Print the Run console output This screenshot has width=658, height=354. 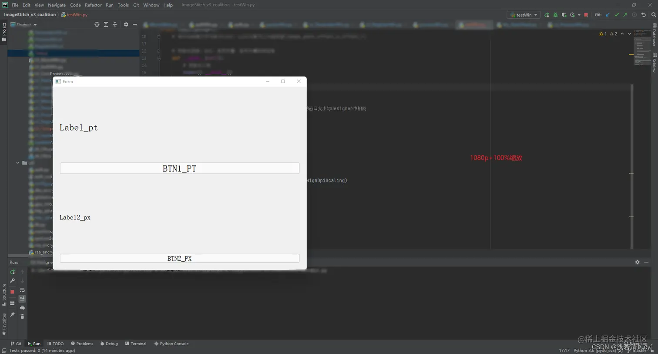22,308
